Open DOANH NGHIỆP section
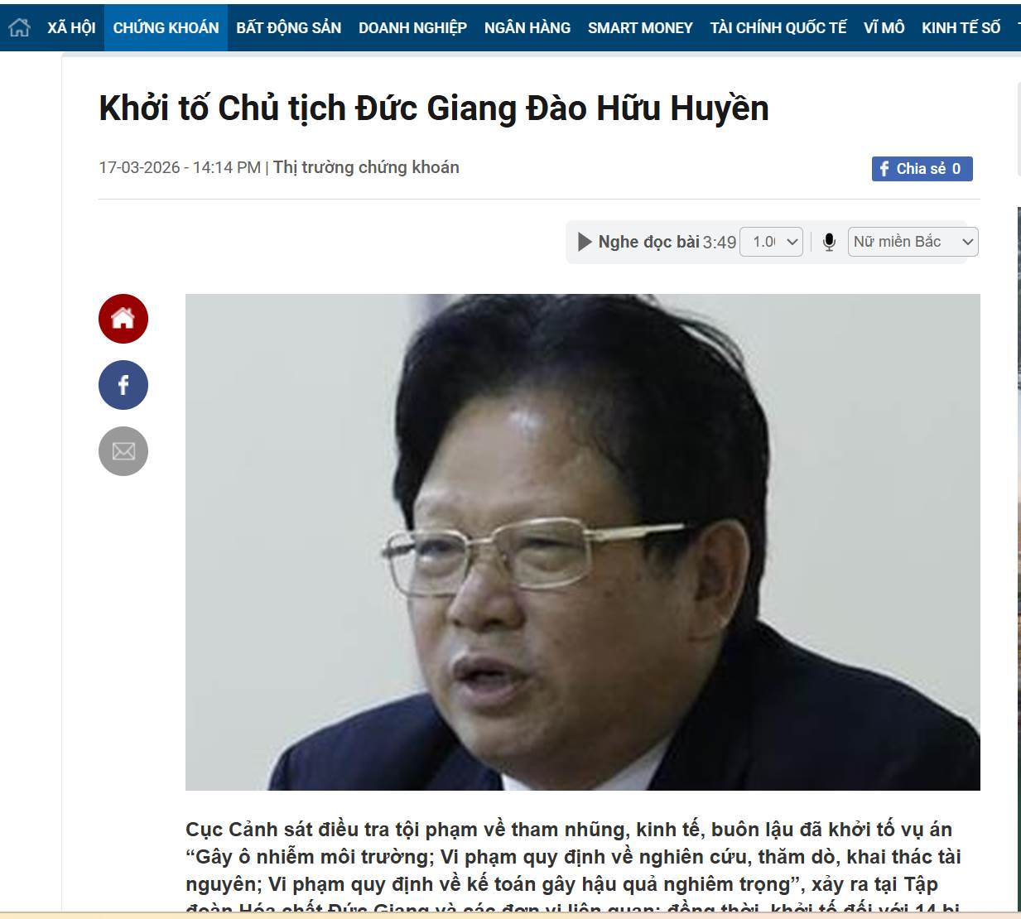This screenshot has height=919, width=1021. 412,28
